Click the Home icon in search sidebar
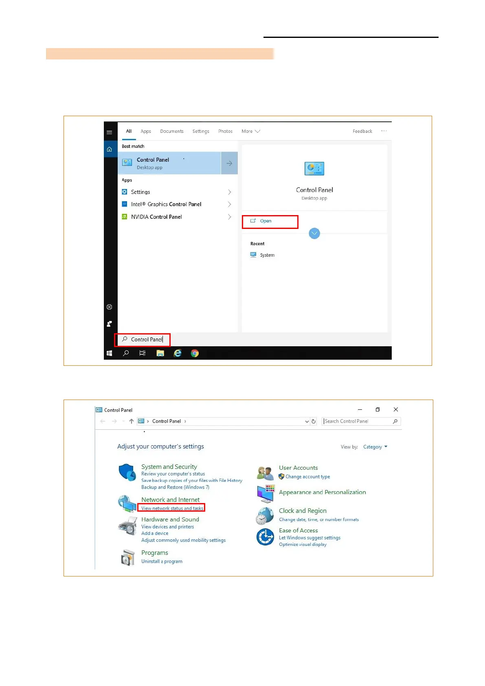The width and height of the screenshot is (485, 686). pos(109,149)
